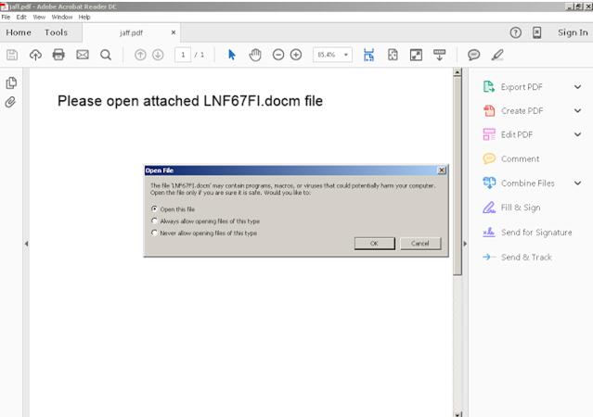Screen dimensions: 593x417
Task: Select 'Always allow opening files of this type'
Action: tap(154, 221)
